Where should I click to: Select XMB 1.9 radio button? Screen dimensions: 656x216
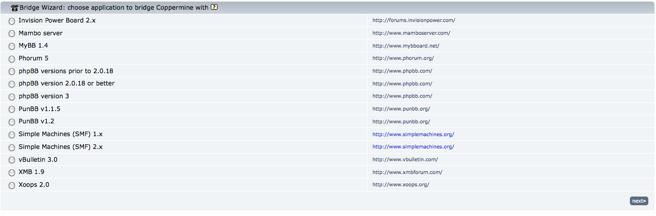(12, 172)
